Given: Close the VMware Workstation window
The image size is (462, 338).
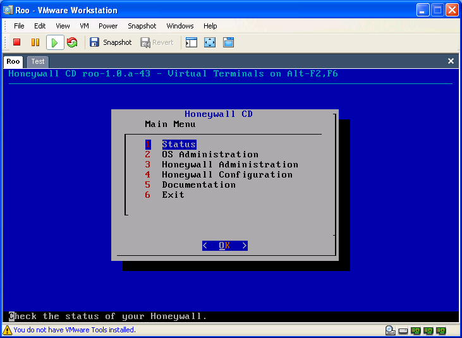Looking at the screenshot, I should coord(452,10).
